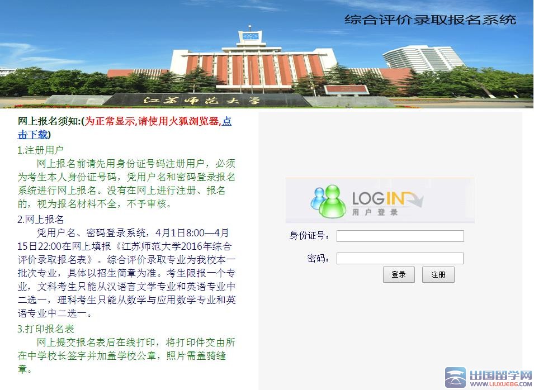Click the blue user figure behind the avatar
Viewport: 534px width, 390px height.
coord(319,198)
